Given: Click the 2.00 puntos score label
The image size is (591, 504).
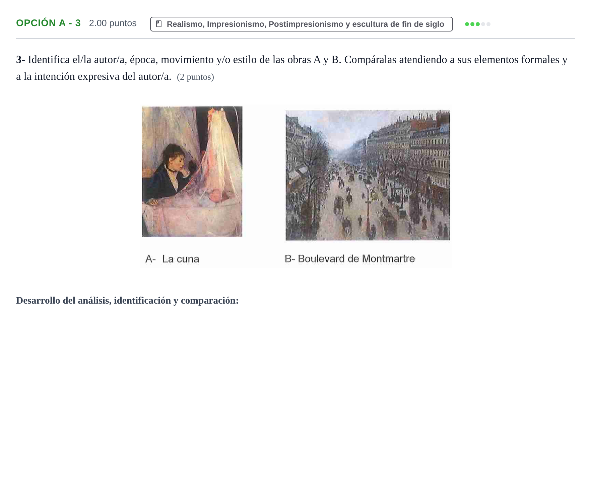Looking at the screenshot, I should [x=113, y=23].
